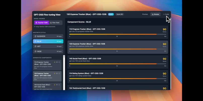203x101 pixels.
Task: Click the 90 score on 145 Social Feed card
Action: (x=164, y=59)
